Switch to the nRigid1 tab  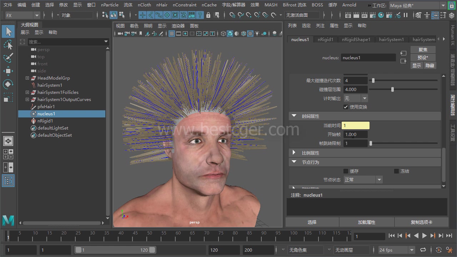(325, 40)
